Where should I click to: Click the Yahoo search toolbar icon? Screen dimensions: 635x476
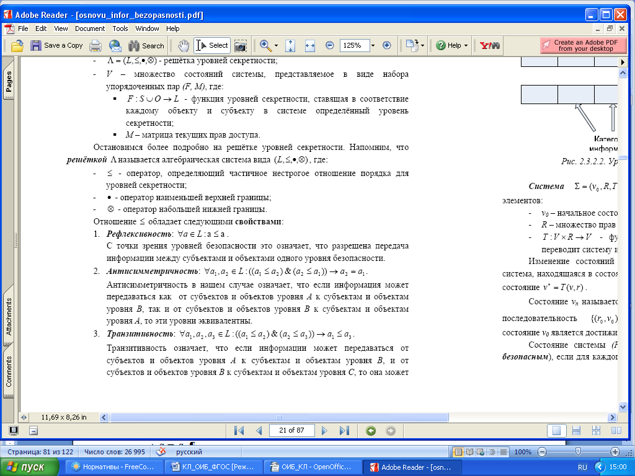490,45
